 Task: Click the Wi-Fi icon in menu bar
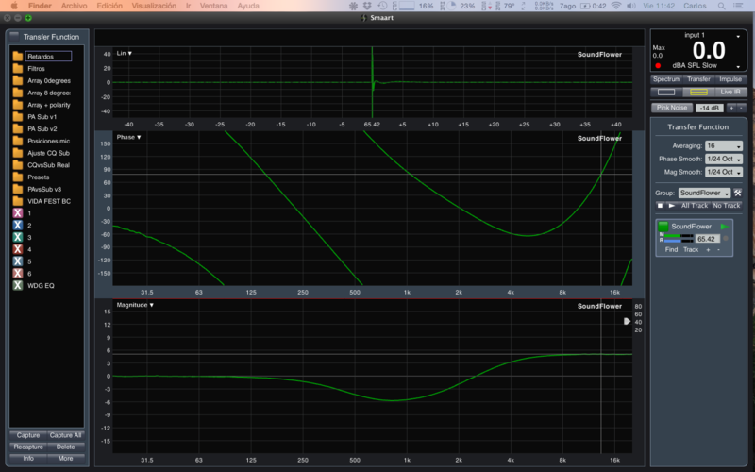(616, 6)
